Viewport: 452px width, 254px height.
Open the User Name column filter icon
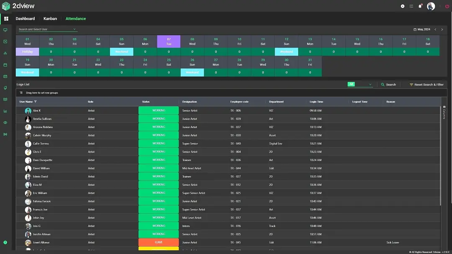(36, 102)
